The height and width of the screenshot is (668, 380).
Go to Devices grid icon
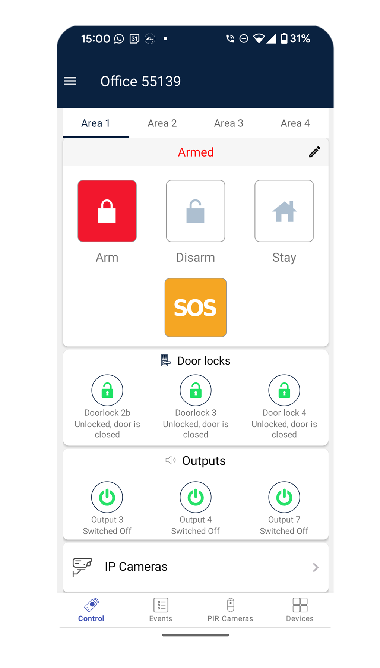[x=300, y=605]
